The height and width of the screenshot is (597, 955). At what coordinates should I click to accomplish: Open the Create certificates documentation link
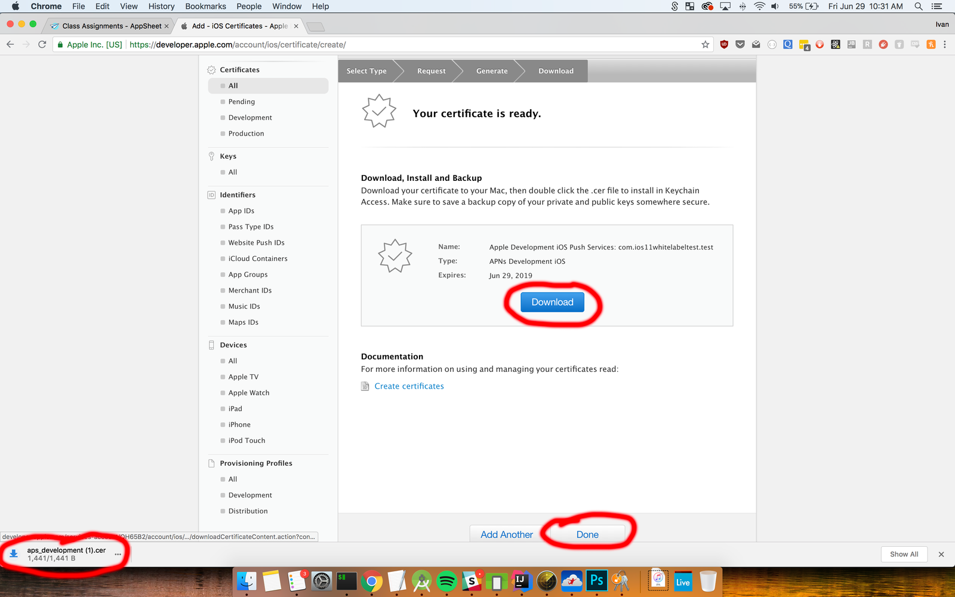click(x=409, y=386)
